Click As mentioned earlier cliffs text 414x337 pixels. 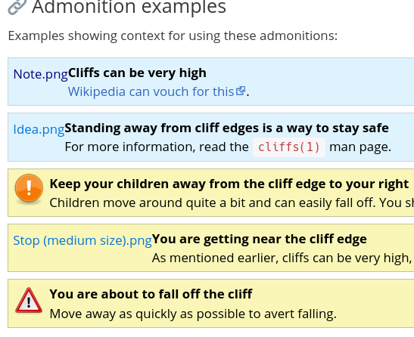[283, 258]
